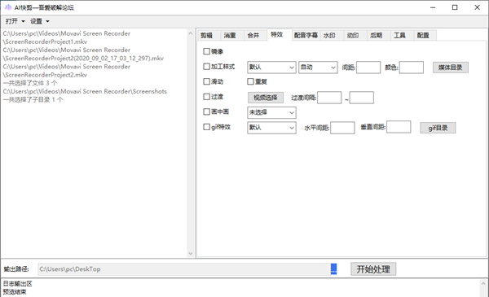489x297 pixels.
Task: Switch to the 剪辑 tab
Action: [x=209, y=36]
